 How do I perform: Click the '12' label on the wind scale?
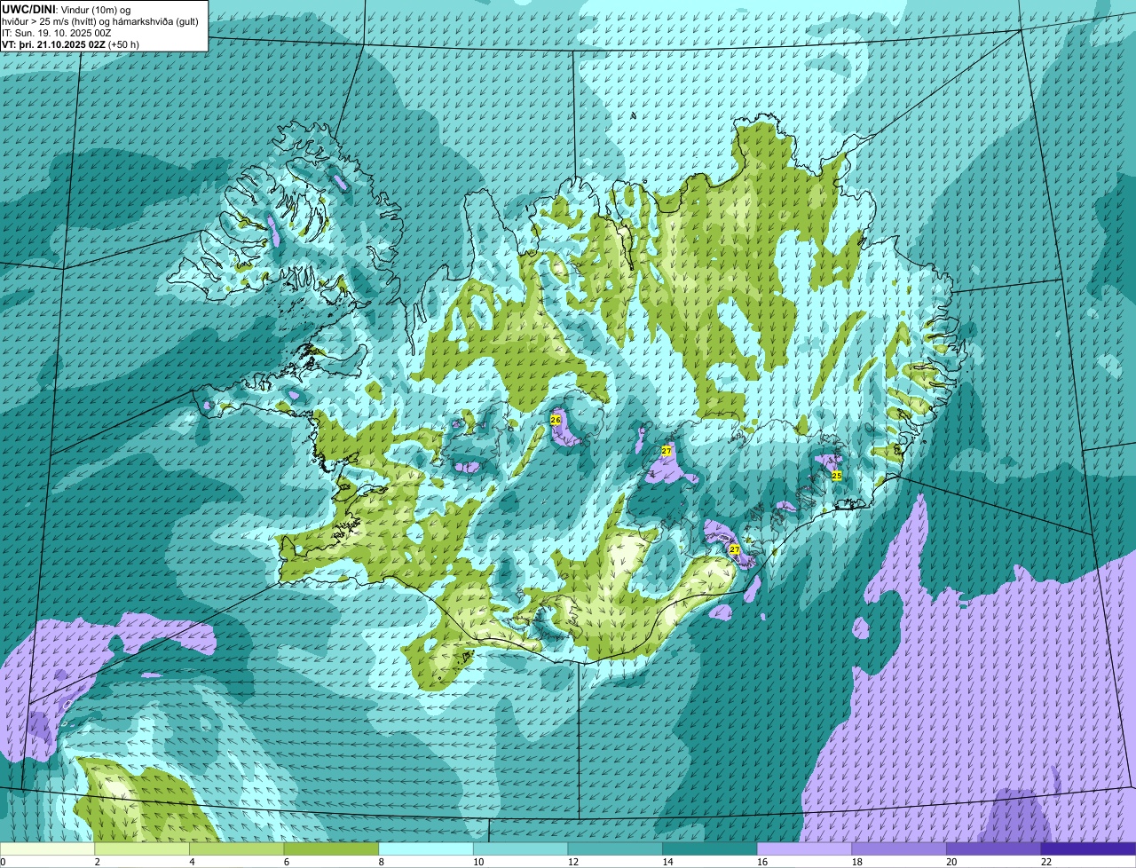coord(572,862)
